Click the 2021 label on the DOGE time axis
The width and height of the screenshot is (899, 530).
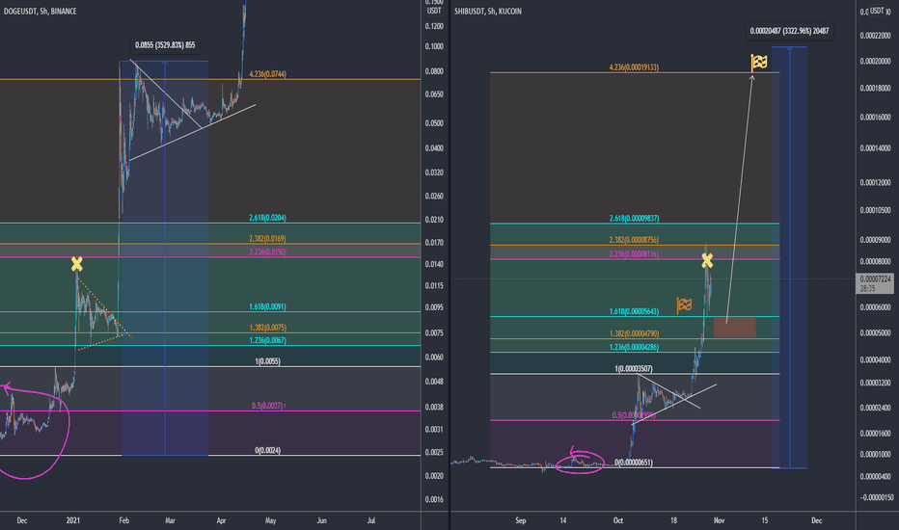72,520
